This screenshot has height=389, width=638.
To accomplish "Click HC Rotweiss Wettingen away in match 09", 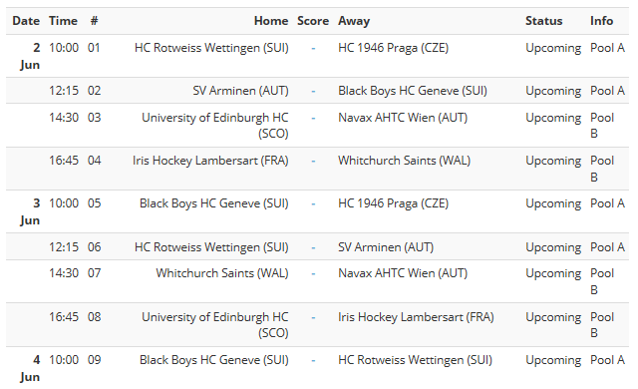I will [415, 360].
